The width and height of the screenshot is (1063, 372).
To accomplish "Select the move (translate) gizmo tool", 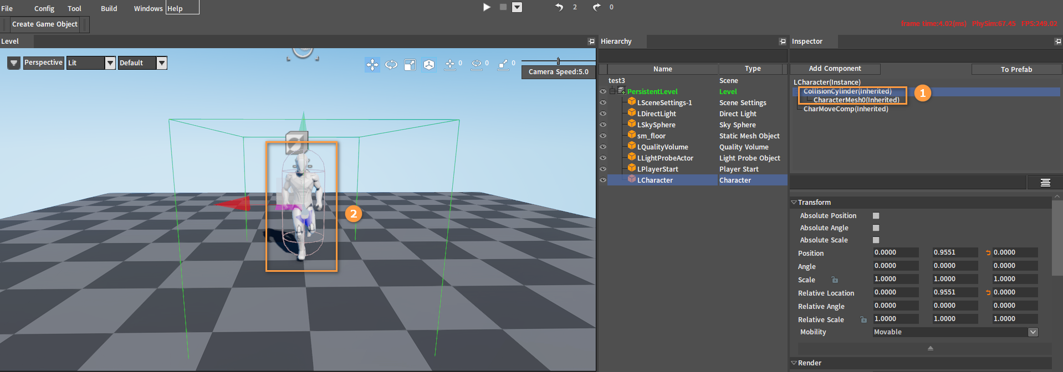I will pyautogui.click(x=372, y=65).
